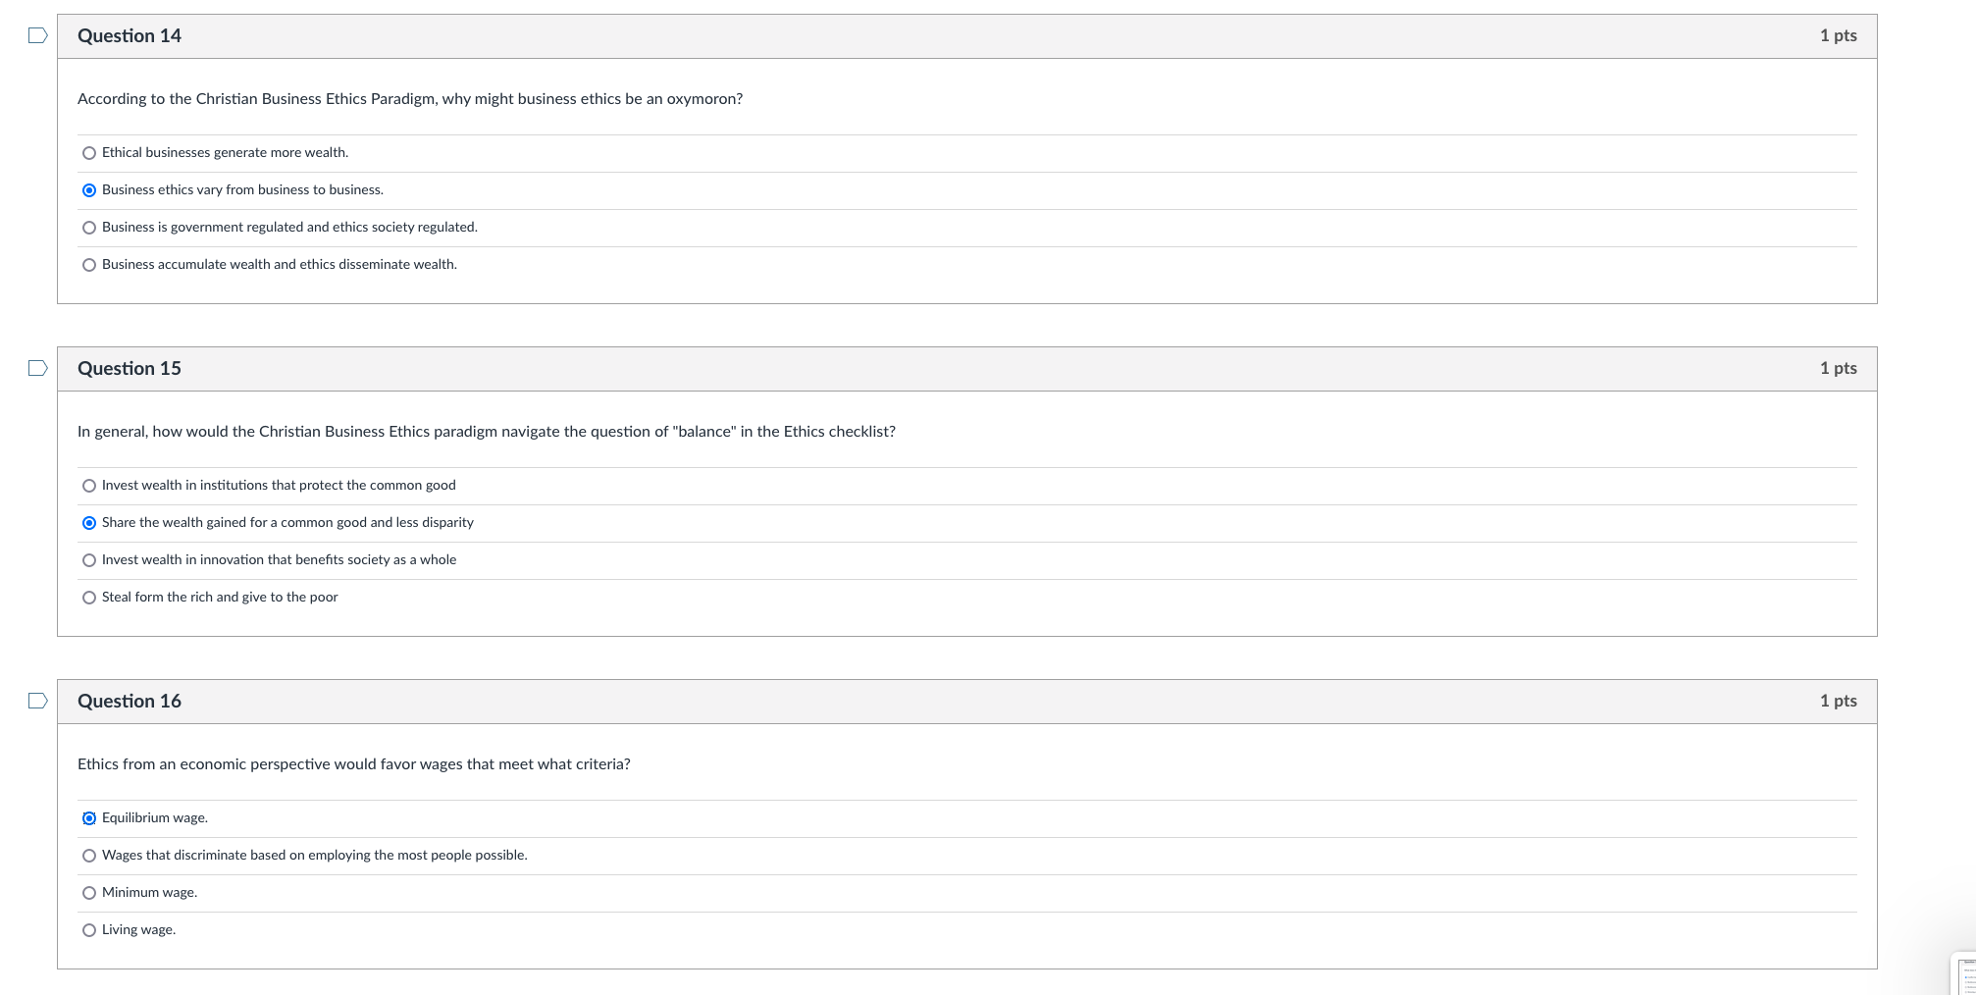Select the 'Living wage' radio button
Screen dimensions: 1976x995
[x=89, y=930]
